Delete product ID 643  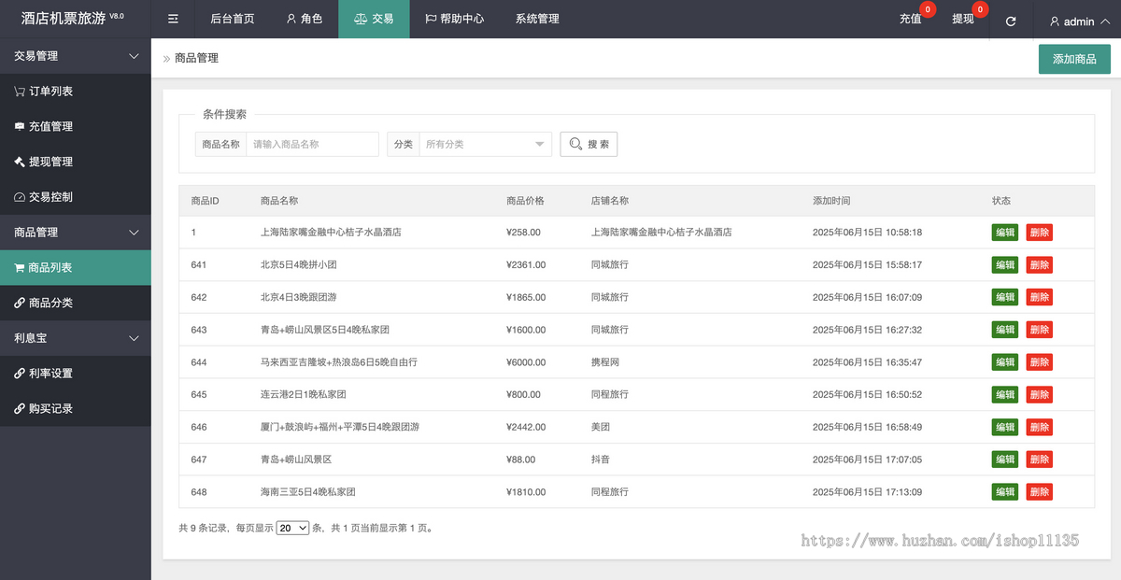[x=1040, y=330]
